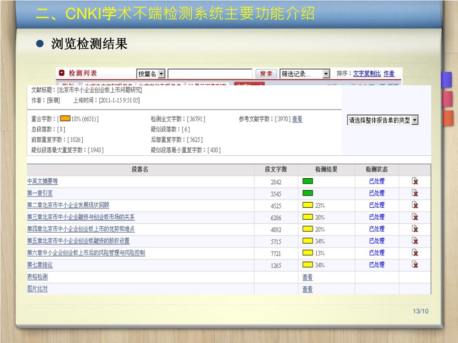Click 查看 next to 参考文献字数
Image resolution: width=458 pixels, height=343 pixels.
pyautogui.click(x=297, y=119)
